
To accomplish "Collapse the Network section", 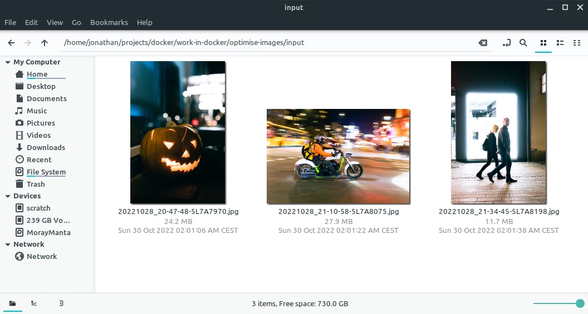I will click(7, 245).
